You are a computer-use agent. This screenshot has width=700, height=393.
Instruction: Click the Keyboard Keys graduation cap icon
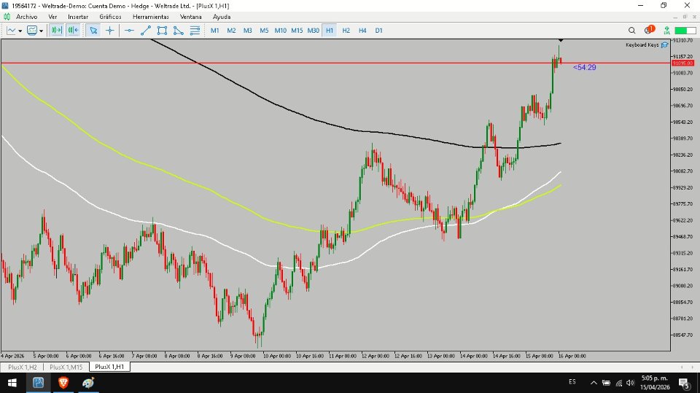(x=665, y=45)
